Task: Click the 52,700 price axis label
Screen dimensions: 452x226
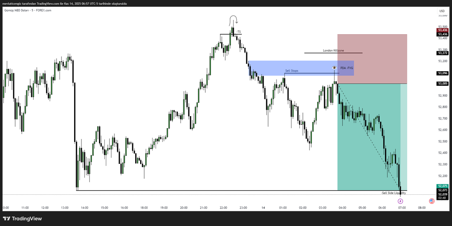Action: pos(442,119)
